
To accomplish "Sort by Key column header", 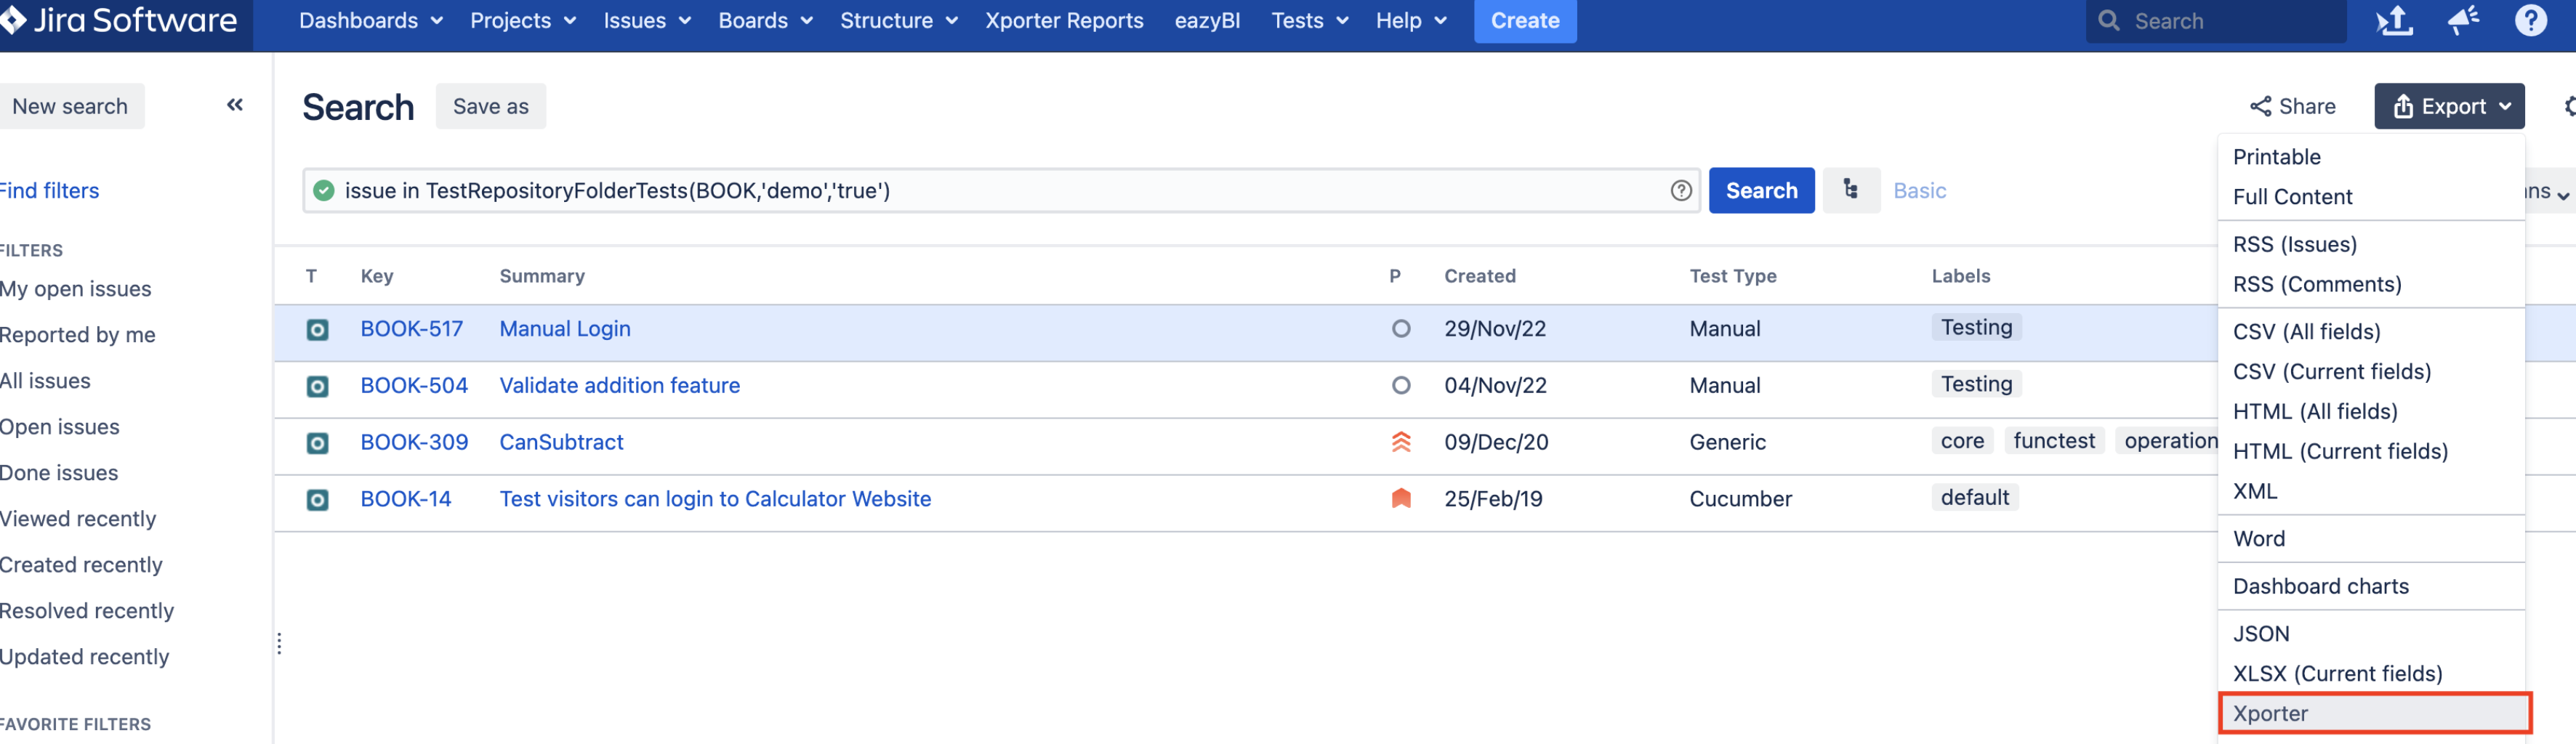I will pyautogui.click(x=377, y=276).
